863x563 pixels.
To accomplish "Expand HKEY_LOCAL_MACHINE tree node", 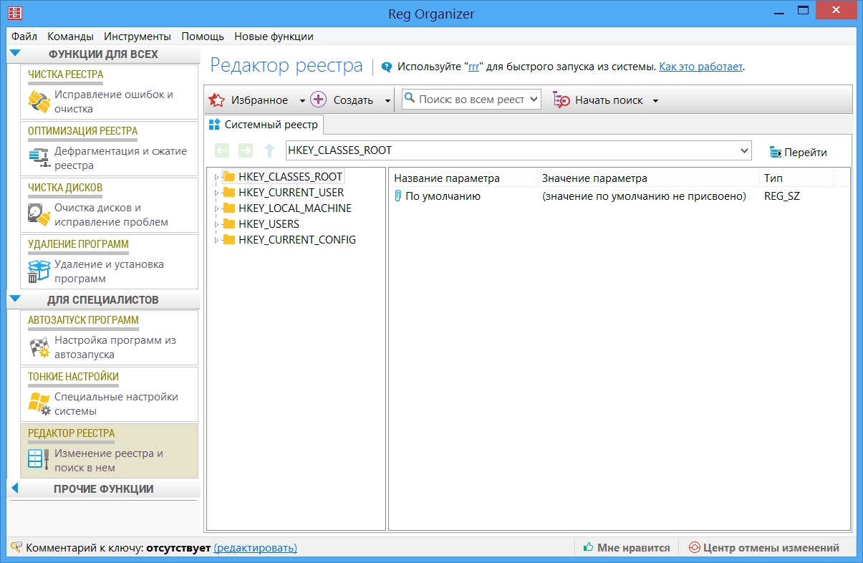I will point(217,208).
